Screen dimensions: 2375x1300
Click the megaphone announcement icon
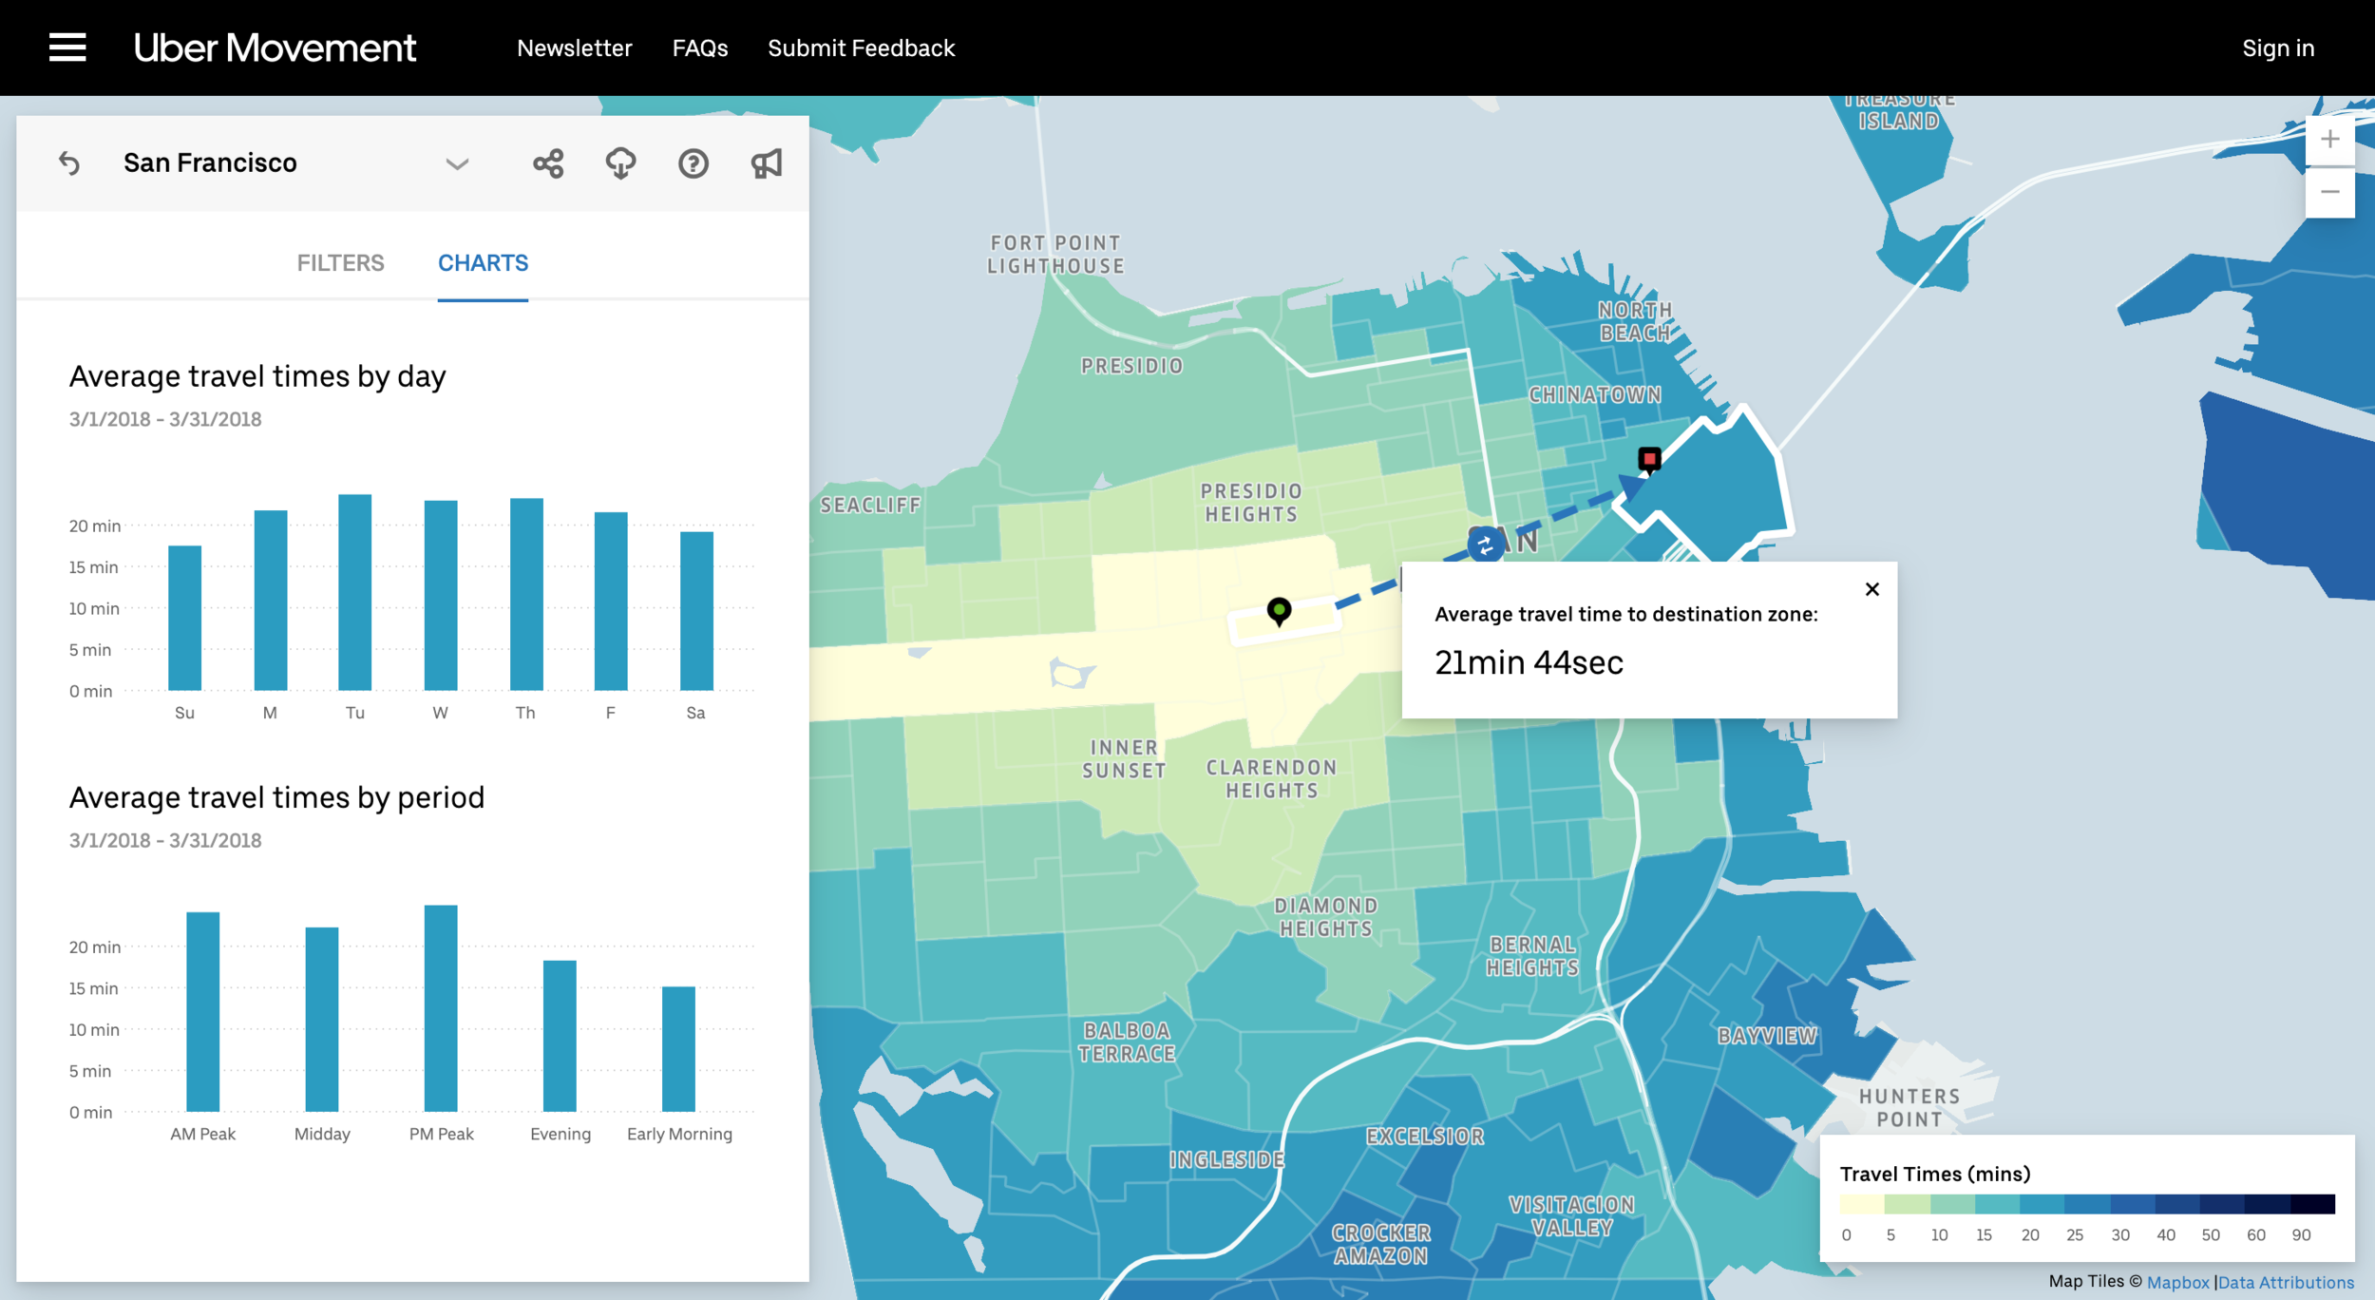[767, 163]
